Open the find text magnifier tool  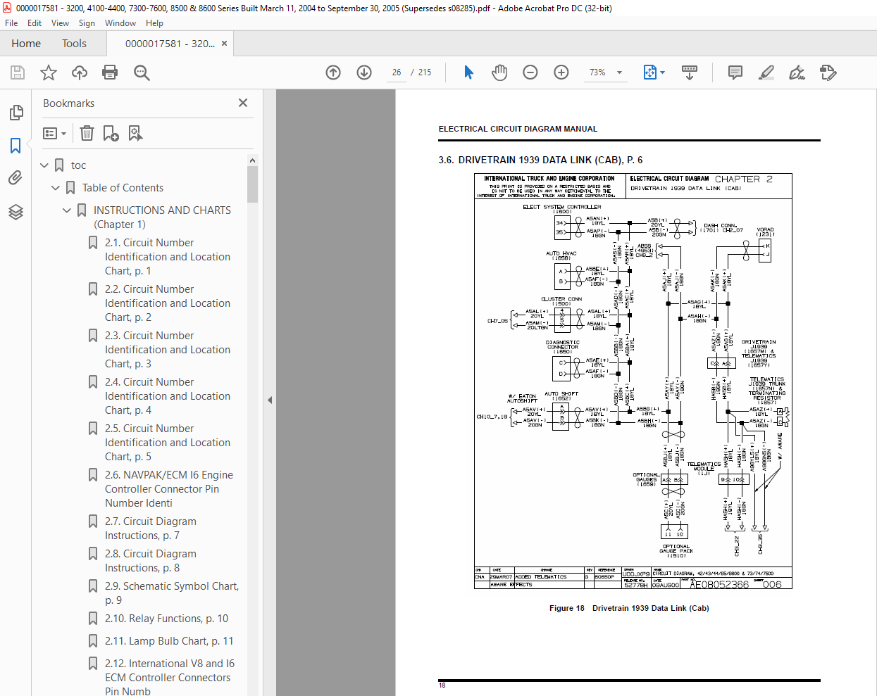tap(142, 72)
